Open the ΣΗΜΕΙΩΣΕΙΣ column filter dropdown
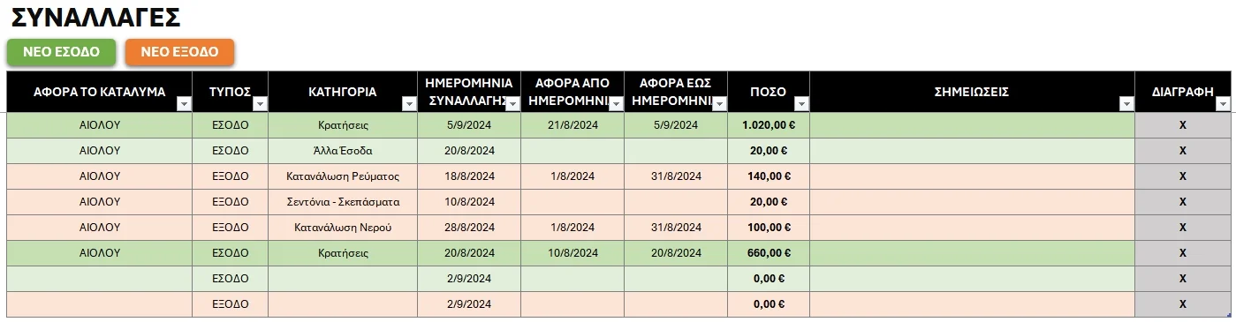 (1126, 104)
